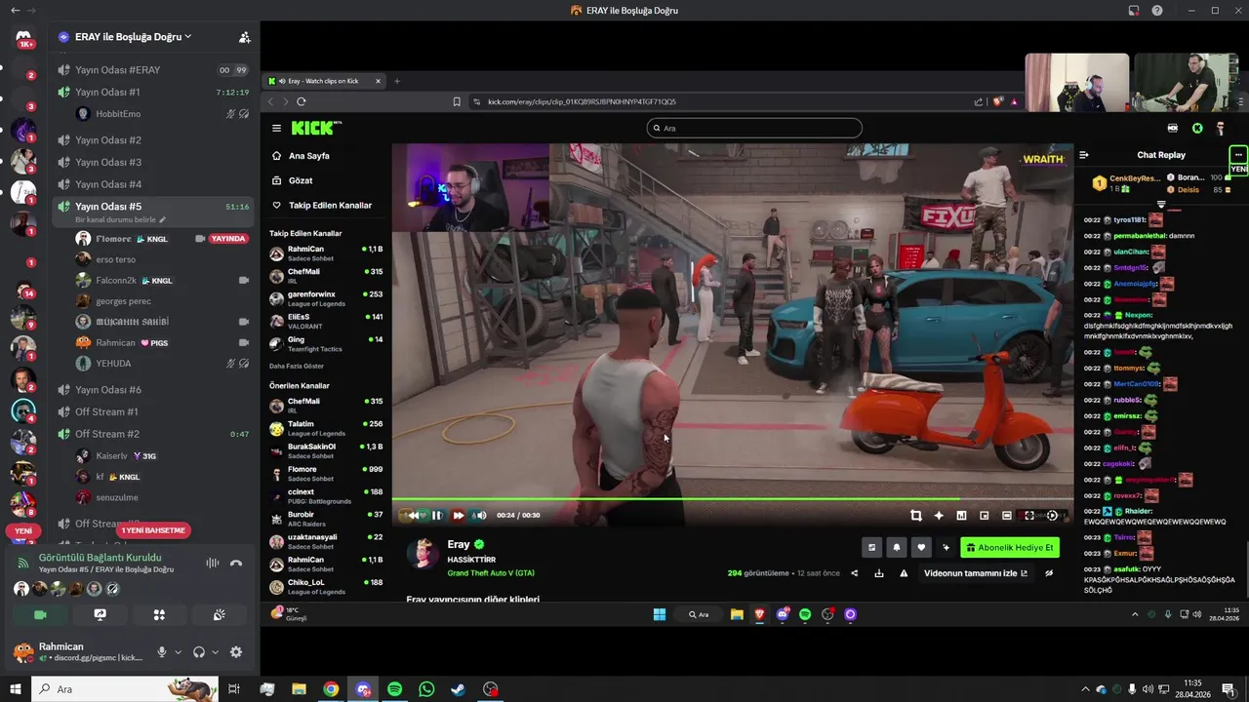Deafen Discord headphones audio
Image resolution: width=1249 pixels, height=702 pixels.
(x=199, y=652)
